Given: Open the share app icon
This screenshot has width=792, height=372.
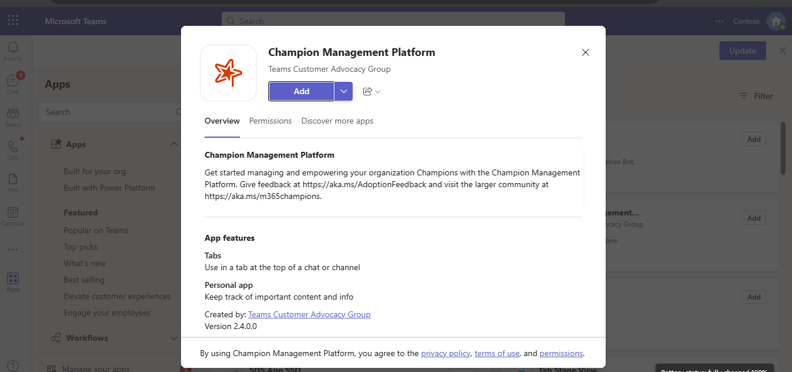Looking at the screenshot, I should tap(367, 91).
